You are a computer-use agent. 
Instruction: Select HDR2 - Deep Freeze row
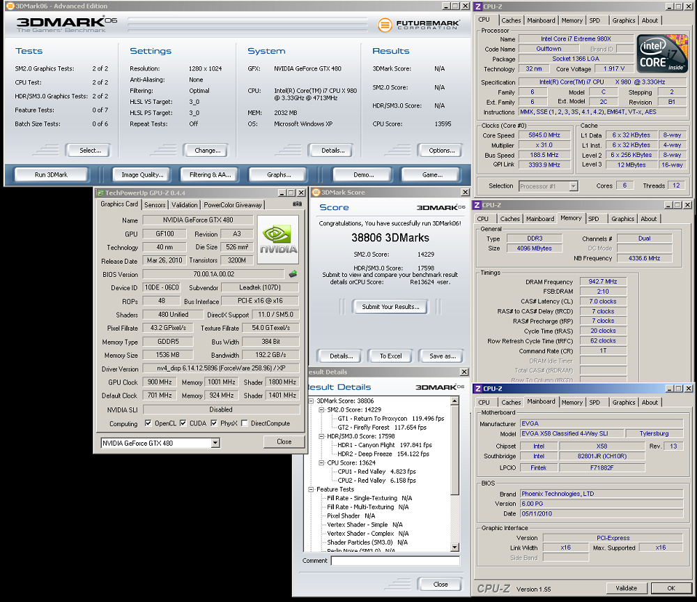point(383,454)
